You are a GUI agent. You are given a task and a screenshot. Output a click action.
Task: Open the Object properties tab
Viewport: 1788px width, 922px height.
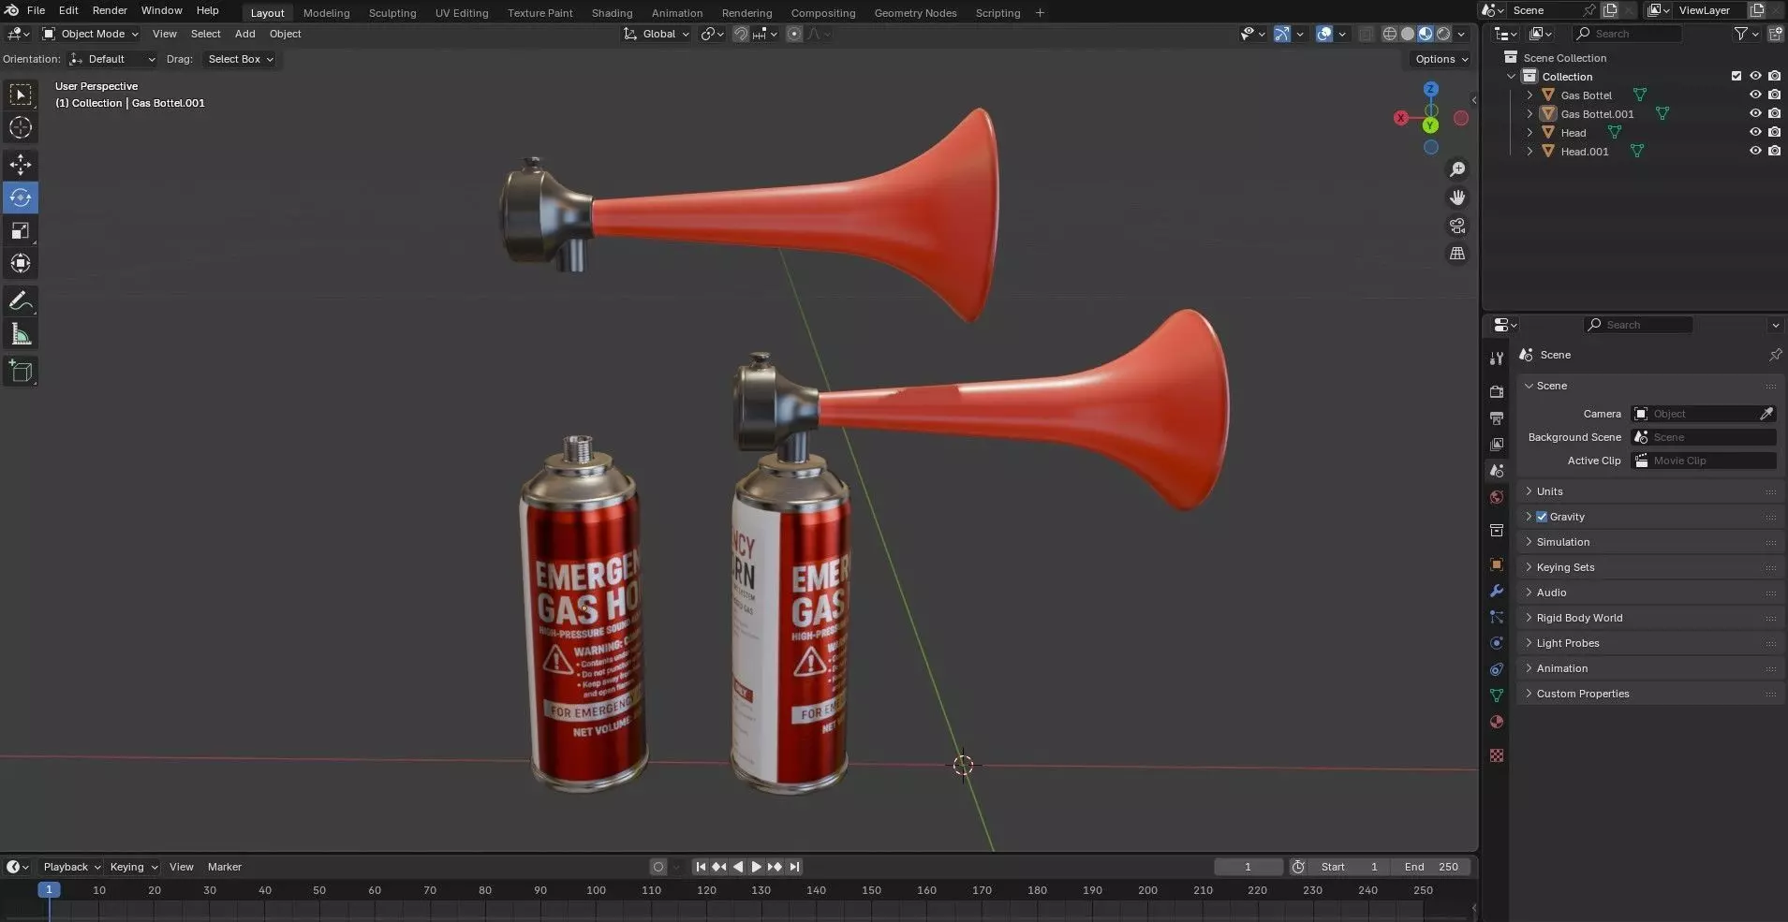[1497, 564]
